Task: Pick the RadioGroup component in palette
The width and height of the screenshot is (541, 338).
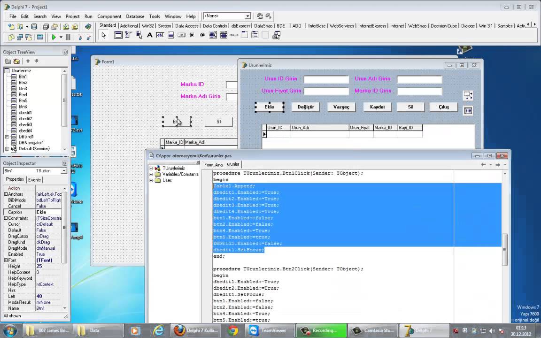Action: 255,35
